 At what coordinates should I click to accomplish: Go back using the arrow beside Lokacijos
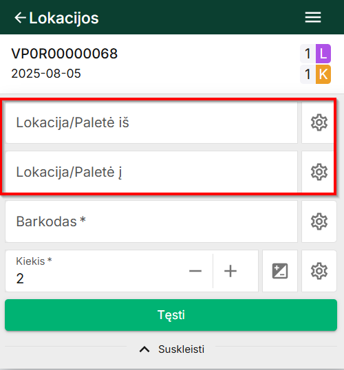pos(20,18)
